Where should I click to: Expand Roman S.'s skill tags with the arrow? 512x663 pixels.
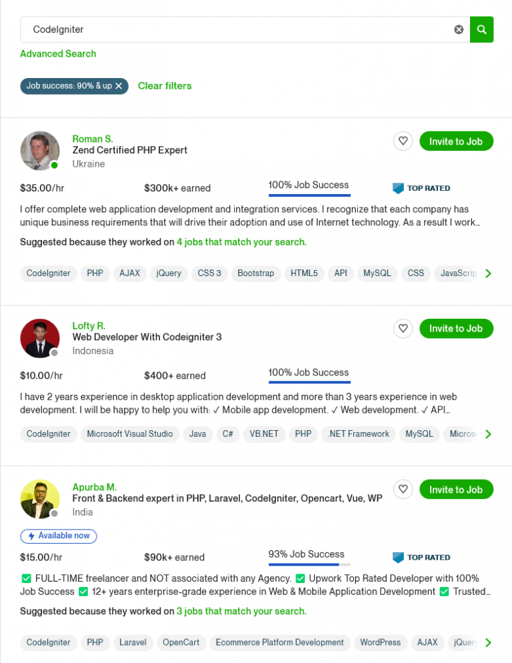[x=489, y=273]
